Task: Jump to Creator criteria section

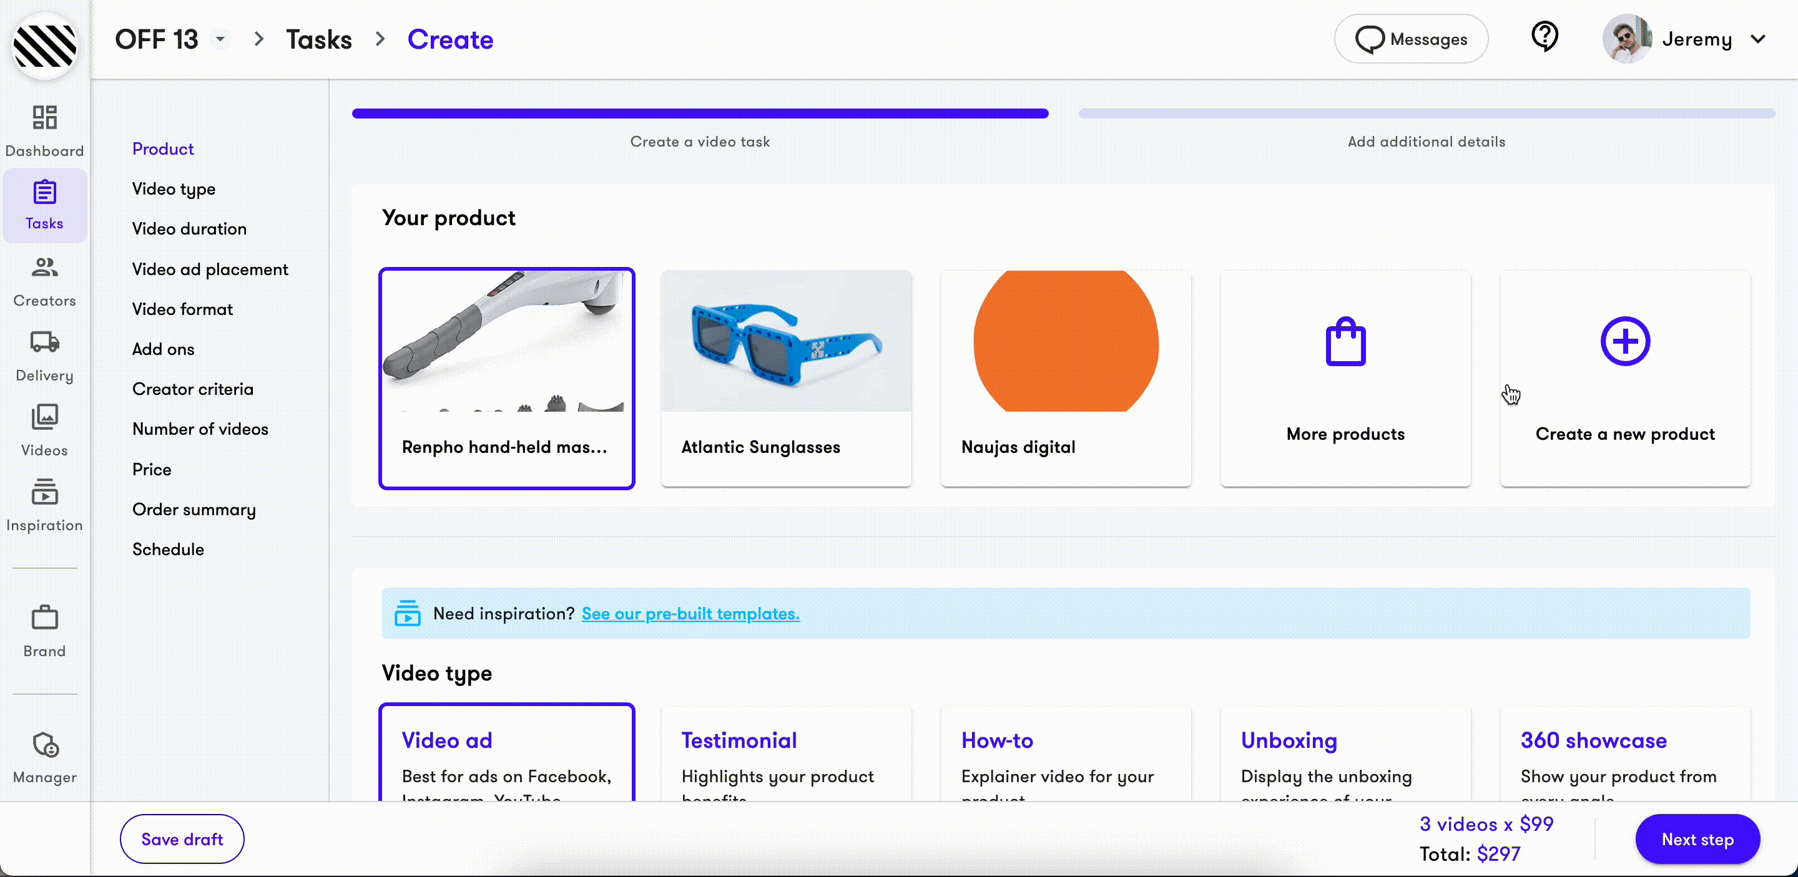Action: (193, 389)
